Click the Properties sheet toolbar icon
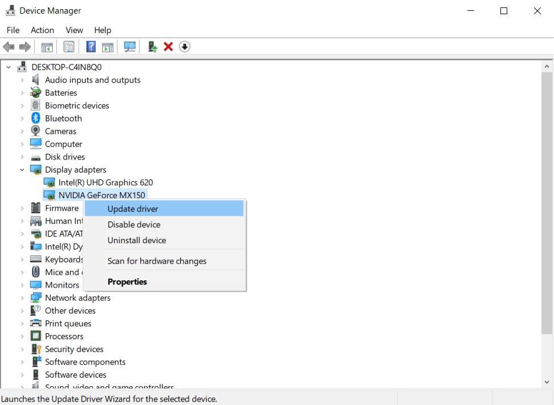 click(x=68, y=47)
